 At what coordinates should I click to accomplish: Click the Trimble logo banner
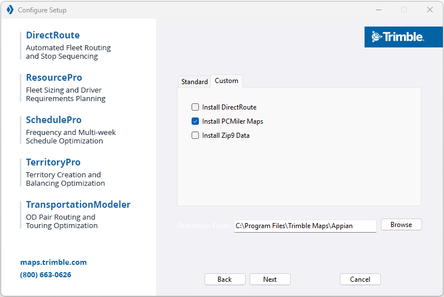403,37
